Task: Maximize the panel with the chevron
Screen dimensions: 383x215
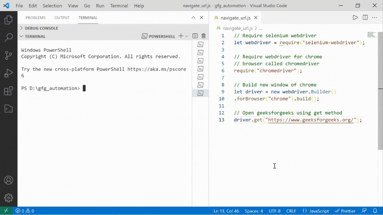Action: click(x=193, y=18)
